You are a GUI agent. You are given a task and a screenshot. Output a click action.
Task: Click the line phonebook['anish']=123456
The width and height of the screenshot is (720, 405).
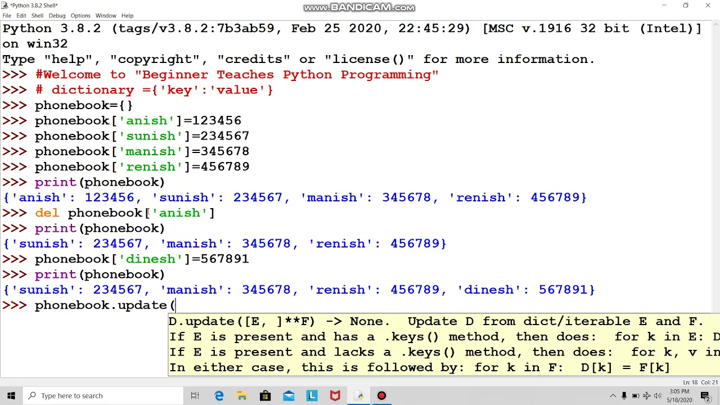[138, 120]
